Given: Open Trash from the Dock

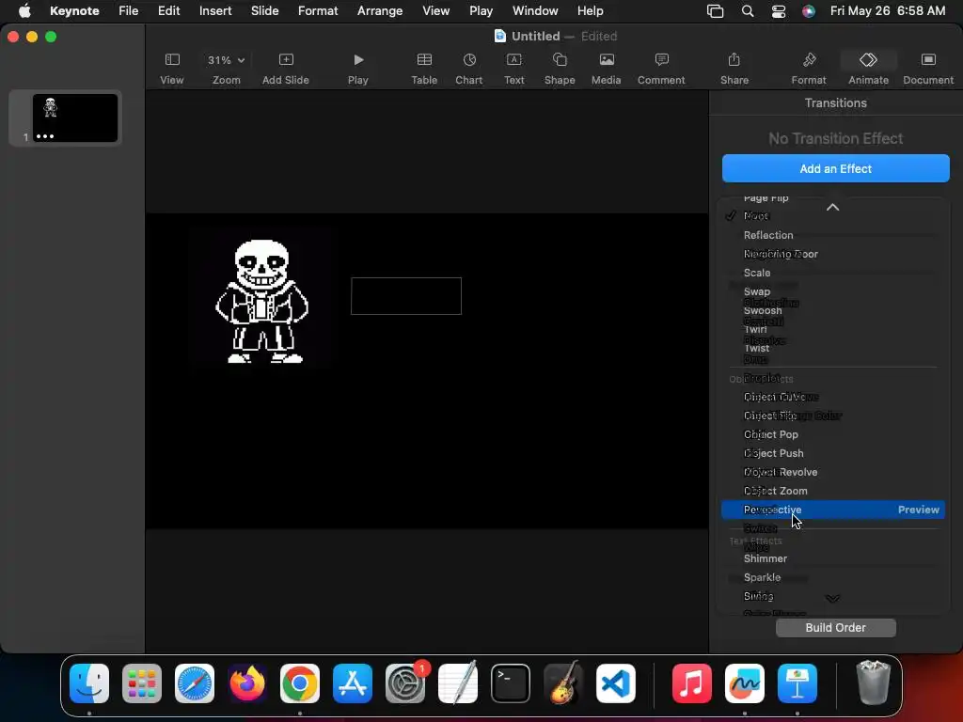Looking at the screenshot, I should [x=873, y=683].
